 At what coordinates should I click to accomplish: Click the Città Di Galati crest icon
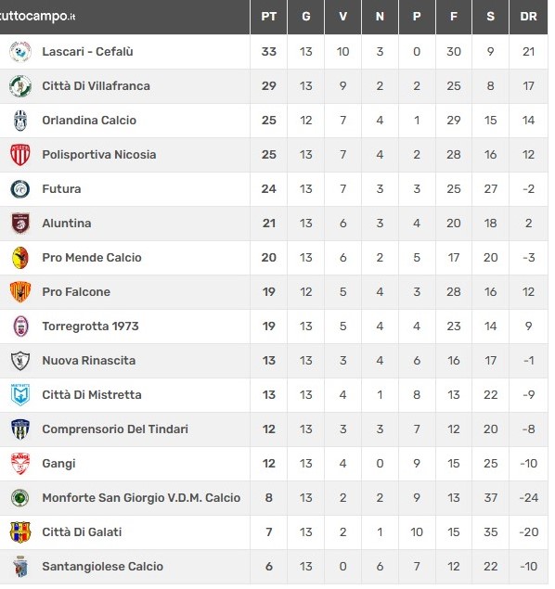tap(20, 532)
